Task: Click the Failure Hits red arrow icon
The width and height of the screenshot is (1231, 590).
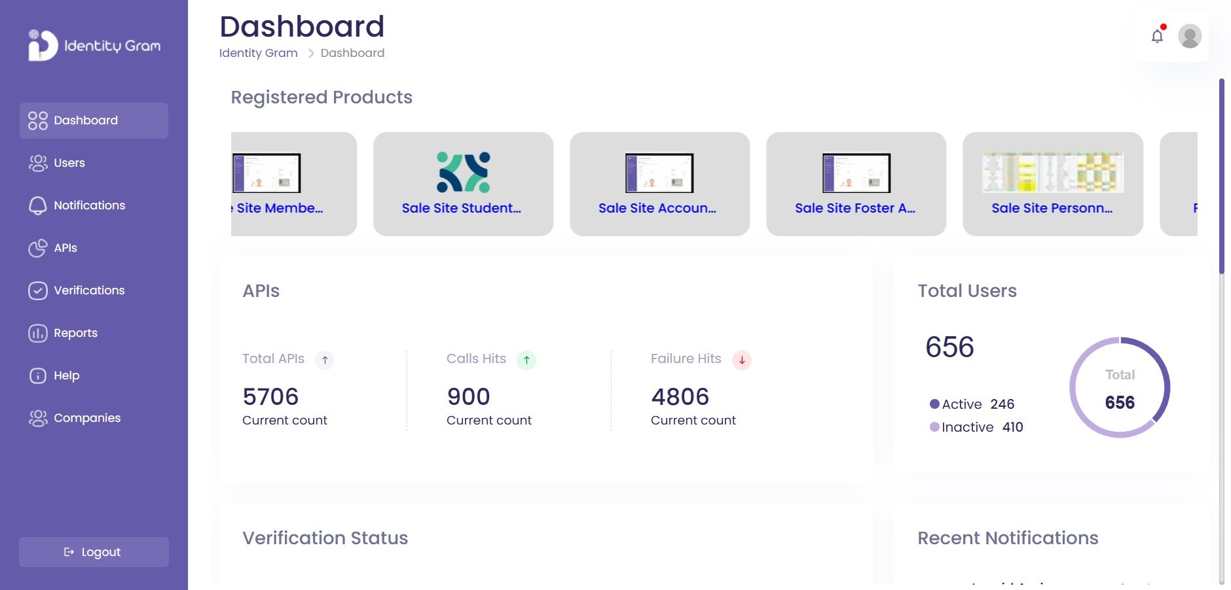Action: point(741,360)
